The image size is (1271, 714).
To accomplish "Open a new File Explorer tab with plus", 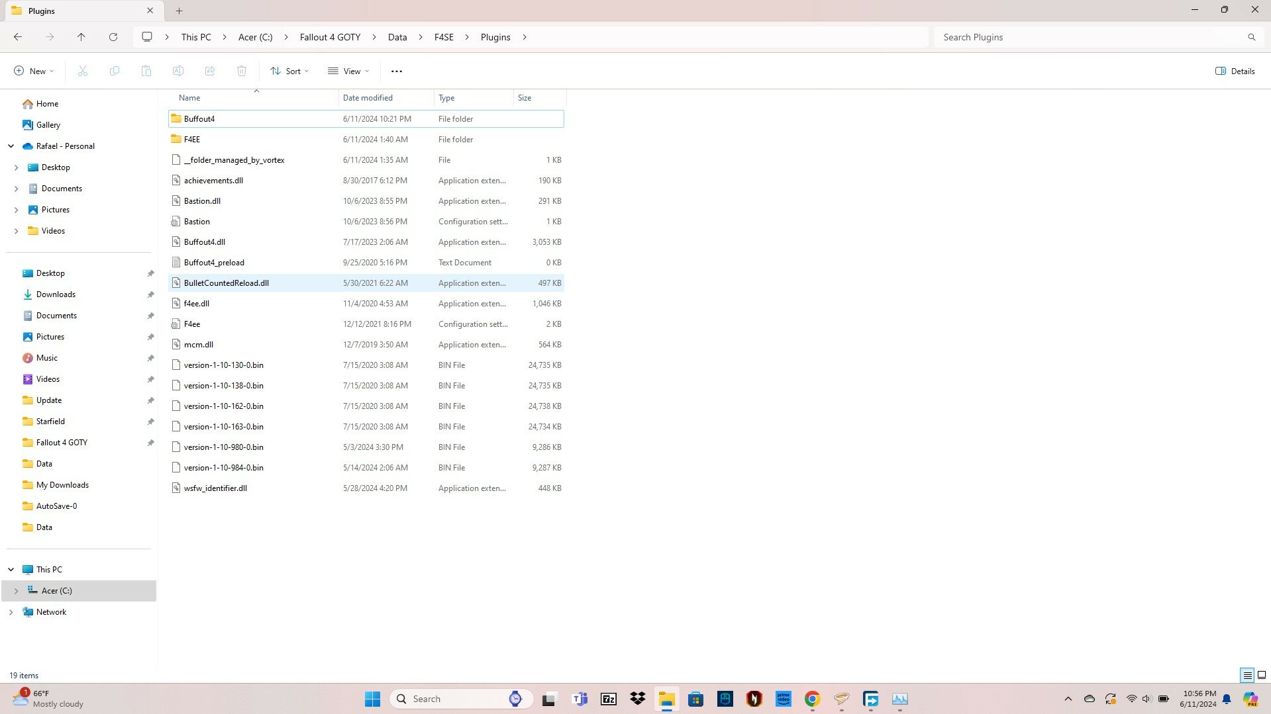I will pos(179,11).
